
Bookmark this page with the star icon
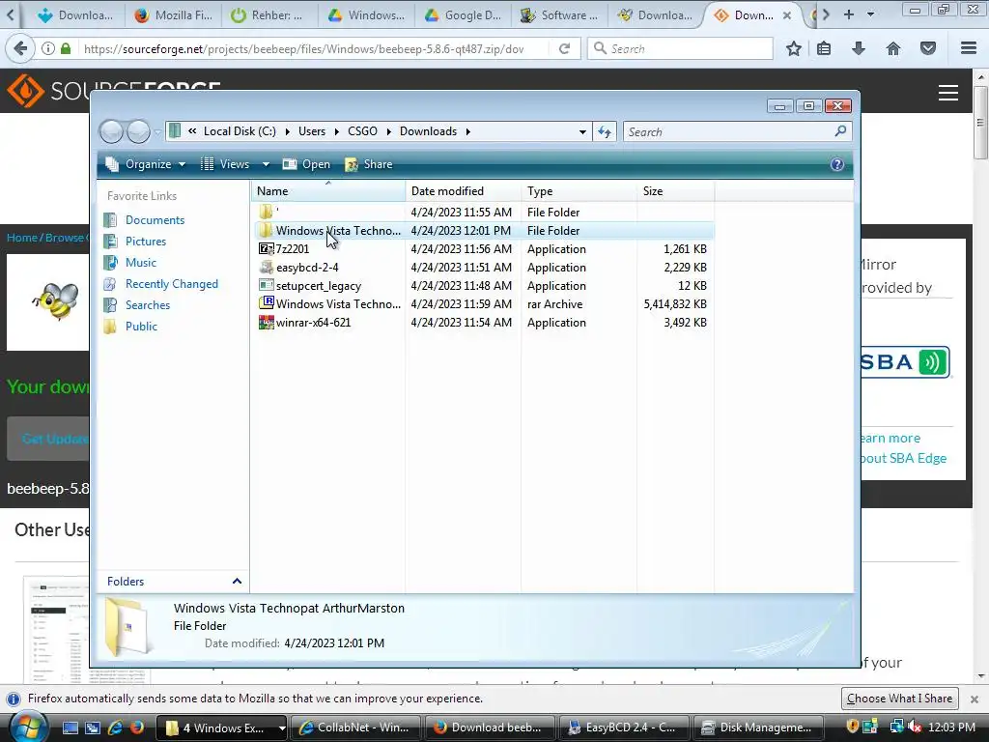click(x=794, y=48)
